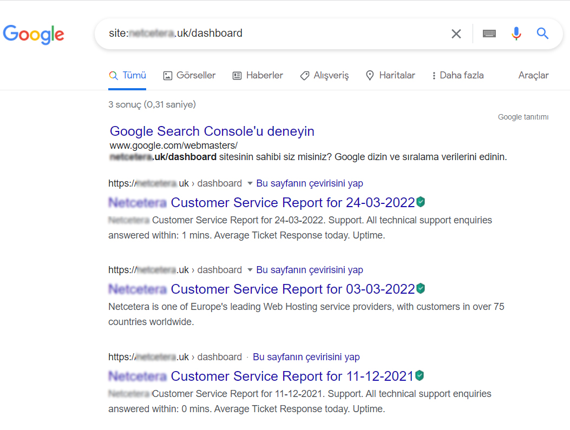Click green shield icon beside 03-03-2022 result
The height and width of the screenshot is (430, 570).
[x=421, y=288]
